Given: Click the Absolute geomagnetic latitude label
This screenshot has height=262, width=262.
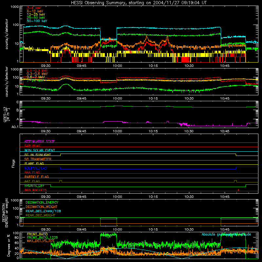Looking at the screenshot, I should [226, 234].
